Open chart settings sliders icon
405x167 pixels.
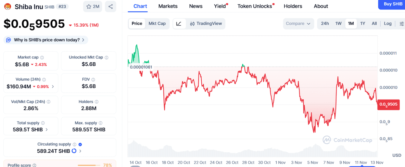click(x=402, y=24)
